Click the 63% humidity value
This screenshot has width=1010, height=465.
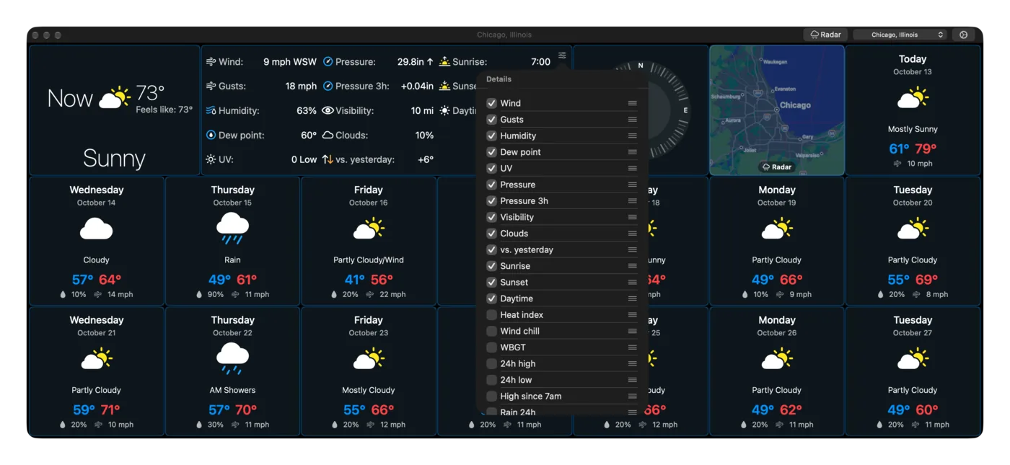point(307,110)
